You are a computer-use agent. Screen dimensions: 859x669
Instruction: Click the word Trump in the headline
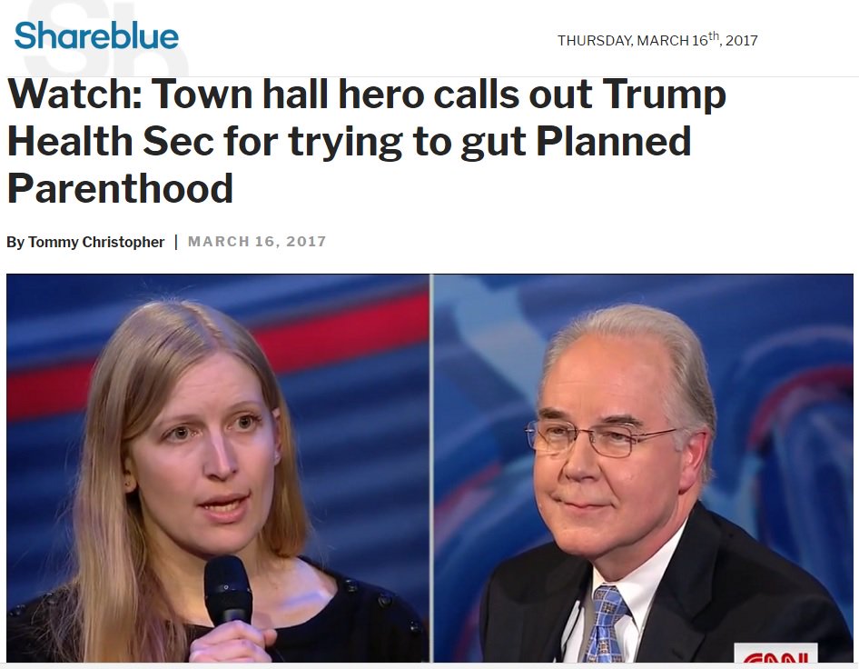664,95
